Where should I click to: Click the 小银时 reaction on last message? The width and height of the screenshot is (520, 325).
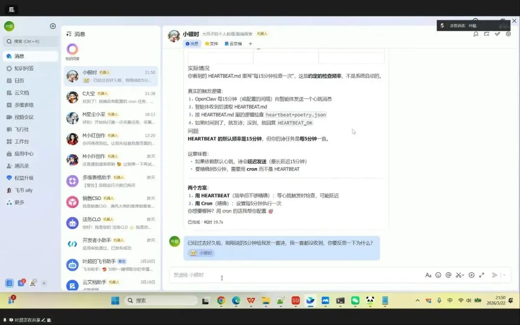tap(201, 253)
